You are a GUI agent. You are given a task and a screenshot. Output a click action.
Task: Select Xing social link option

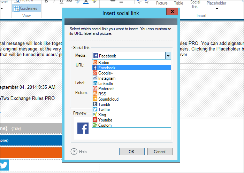tap(102, 115)
